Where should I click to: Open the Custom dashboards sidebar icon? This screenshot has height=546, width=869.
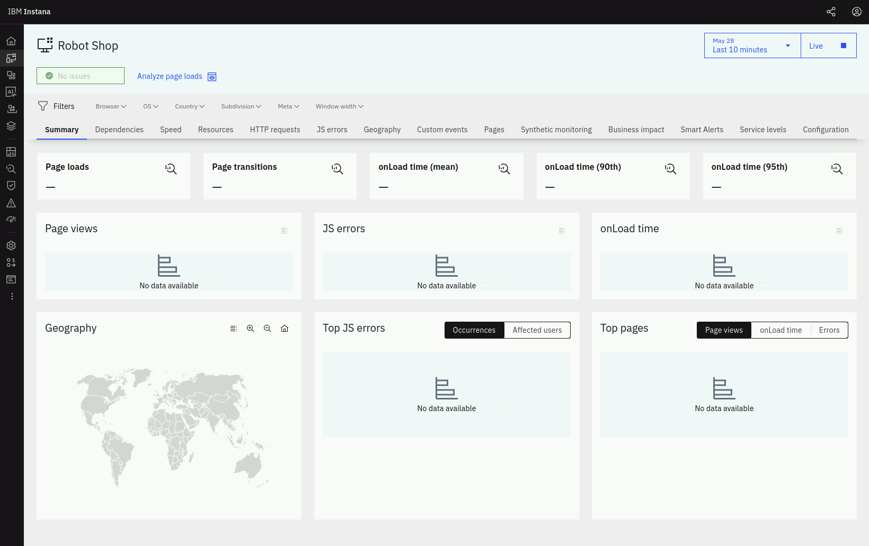pyautogui.click(x=11, y=152)
